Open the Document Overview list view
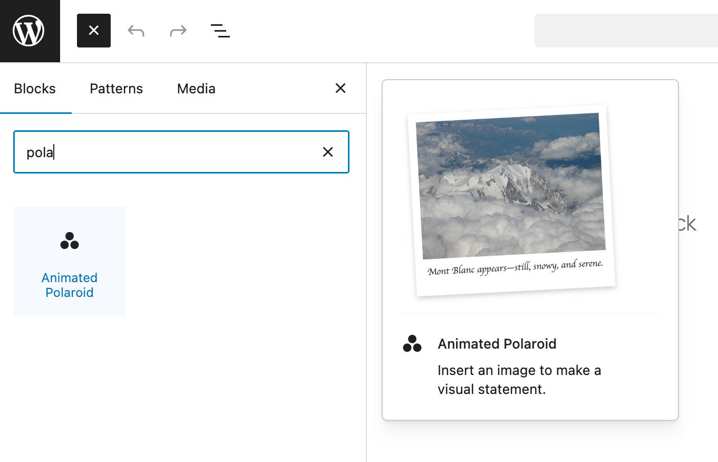The width and height of the screenshot is (718, 462). 220,31
